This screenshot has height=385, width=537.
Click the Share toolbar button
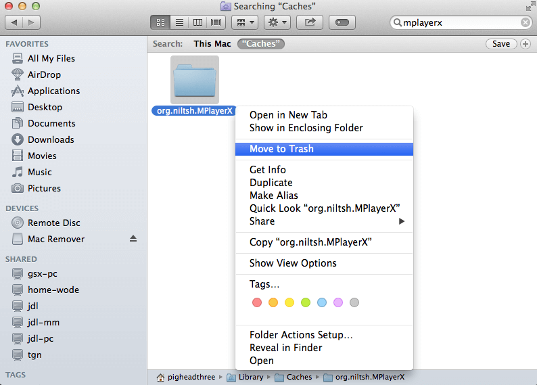(310, 22)
